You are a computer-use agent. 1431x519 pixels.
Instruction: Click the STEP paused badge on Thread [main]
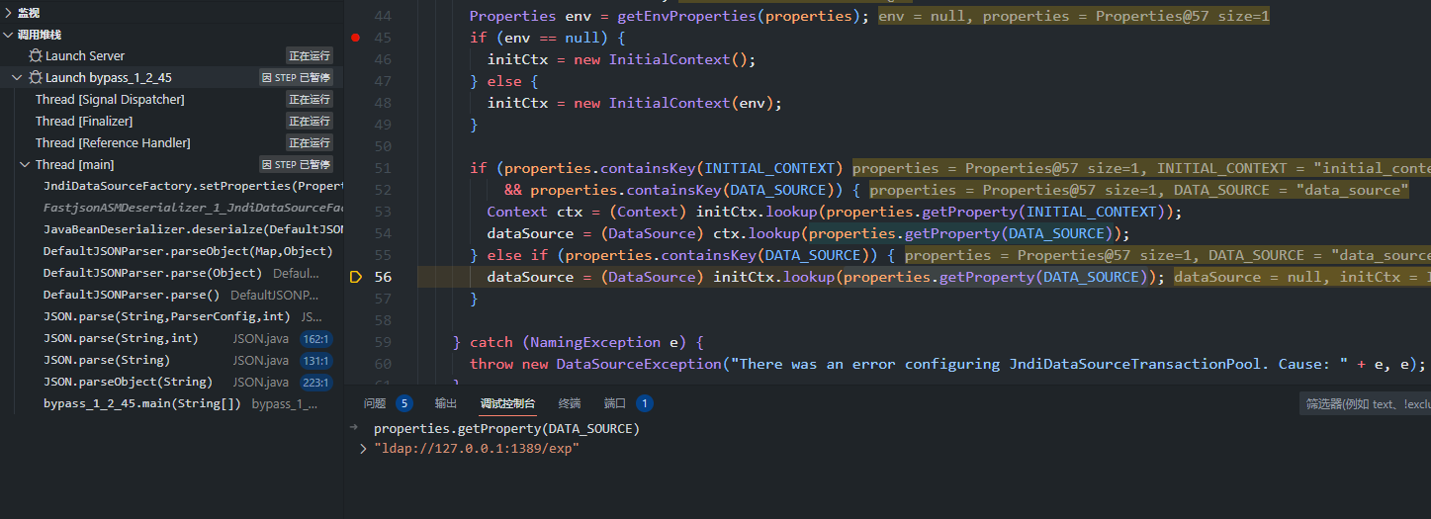point(296,165)
